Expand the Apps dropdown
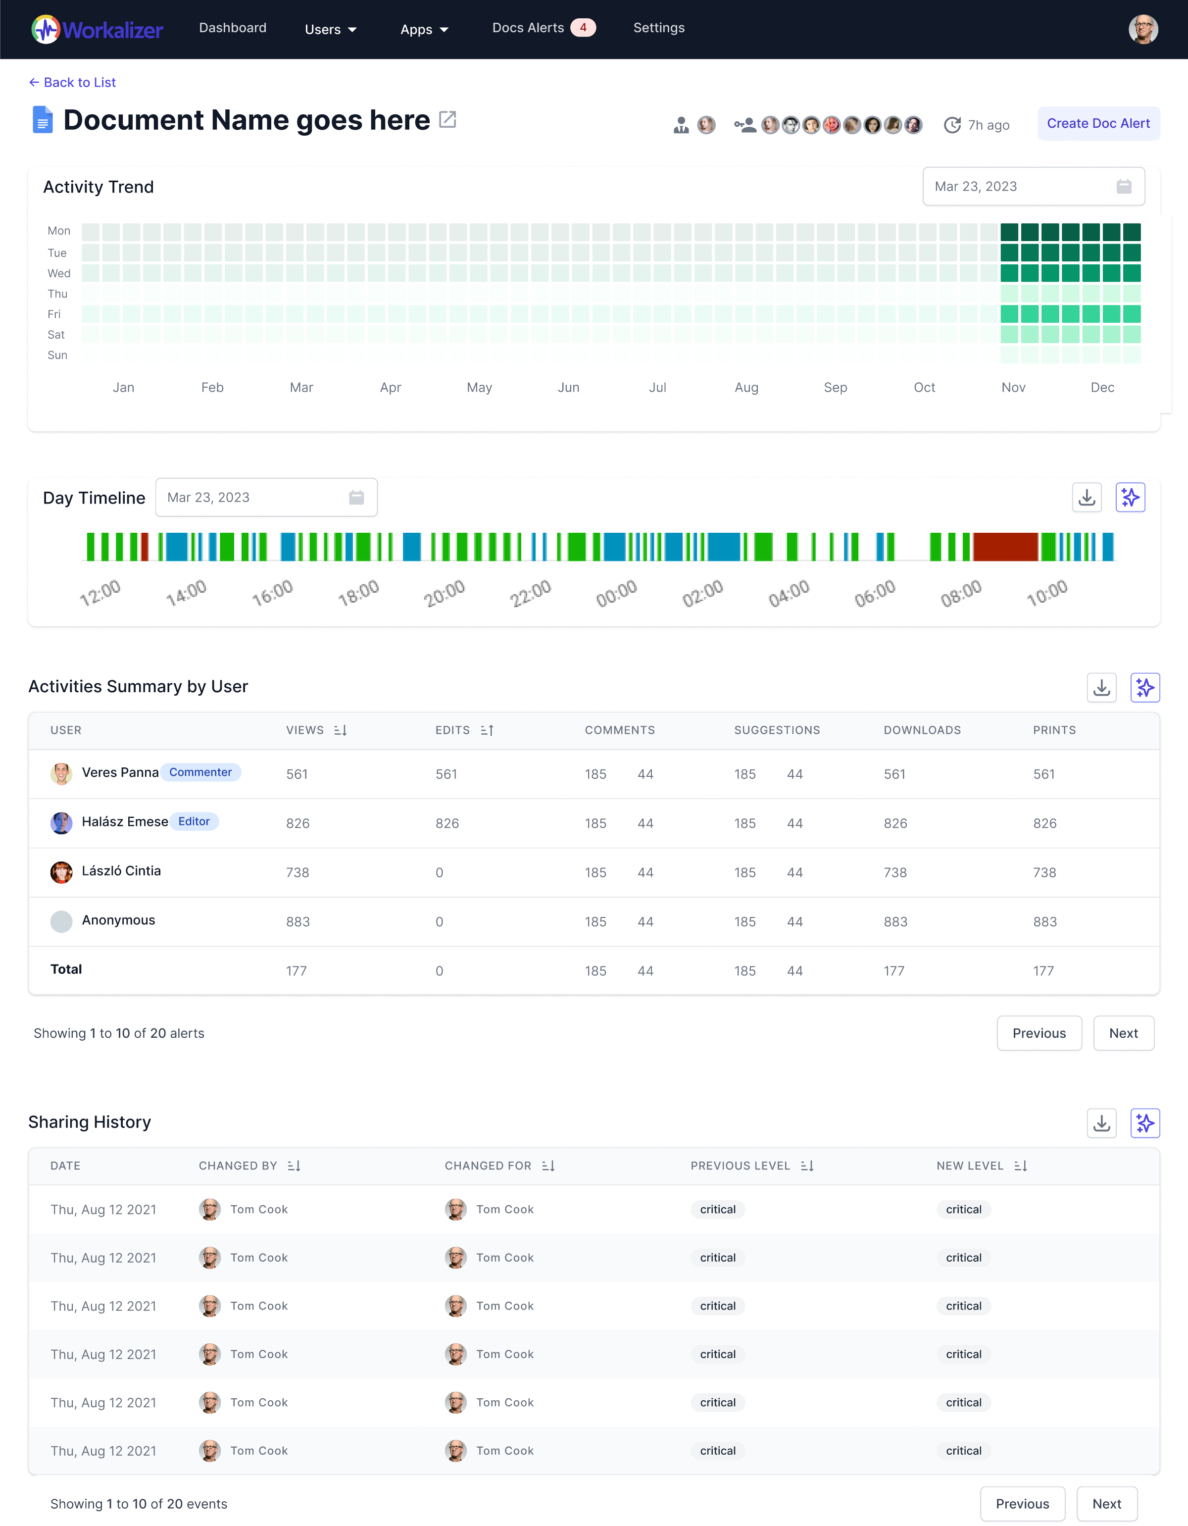 (x=425, y=29)
